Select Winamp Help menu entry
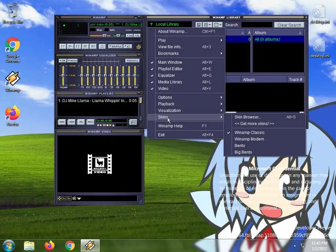Viewport: 336px width, 252px height. pos(186,126)
